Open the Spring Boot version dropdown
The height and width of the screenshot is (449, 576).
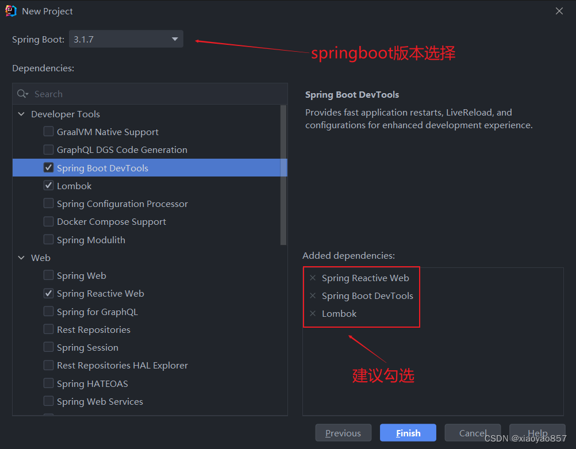click(126, 39)
